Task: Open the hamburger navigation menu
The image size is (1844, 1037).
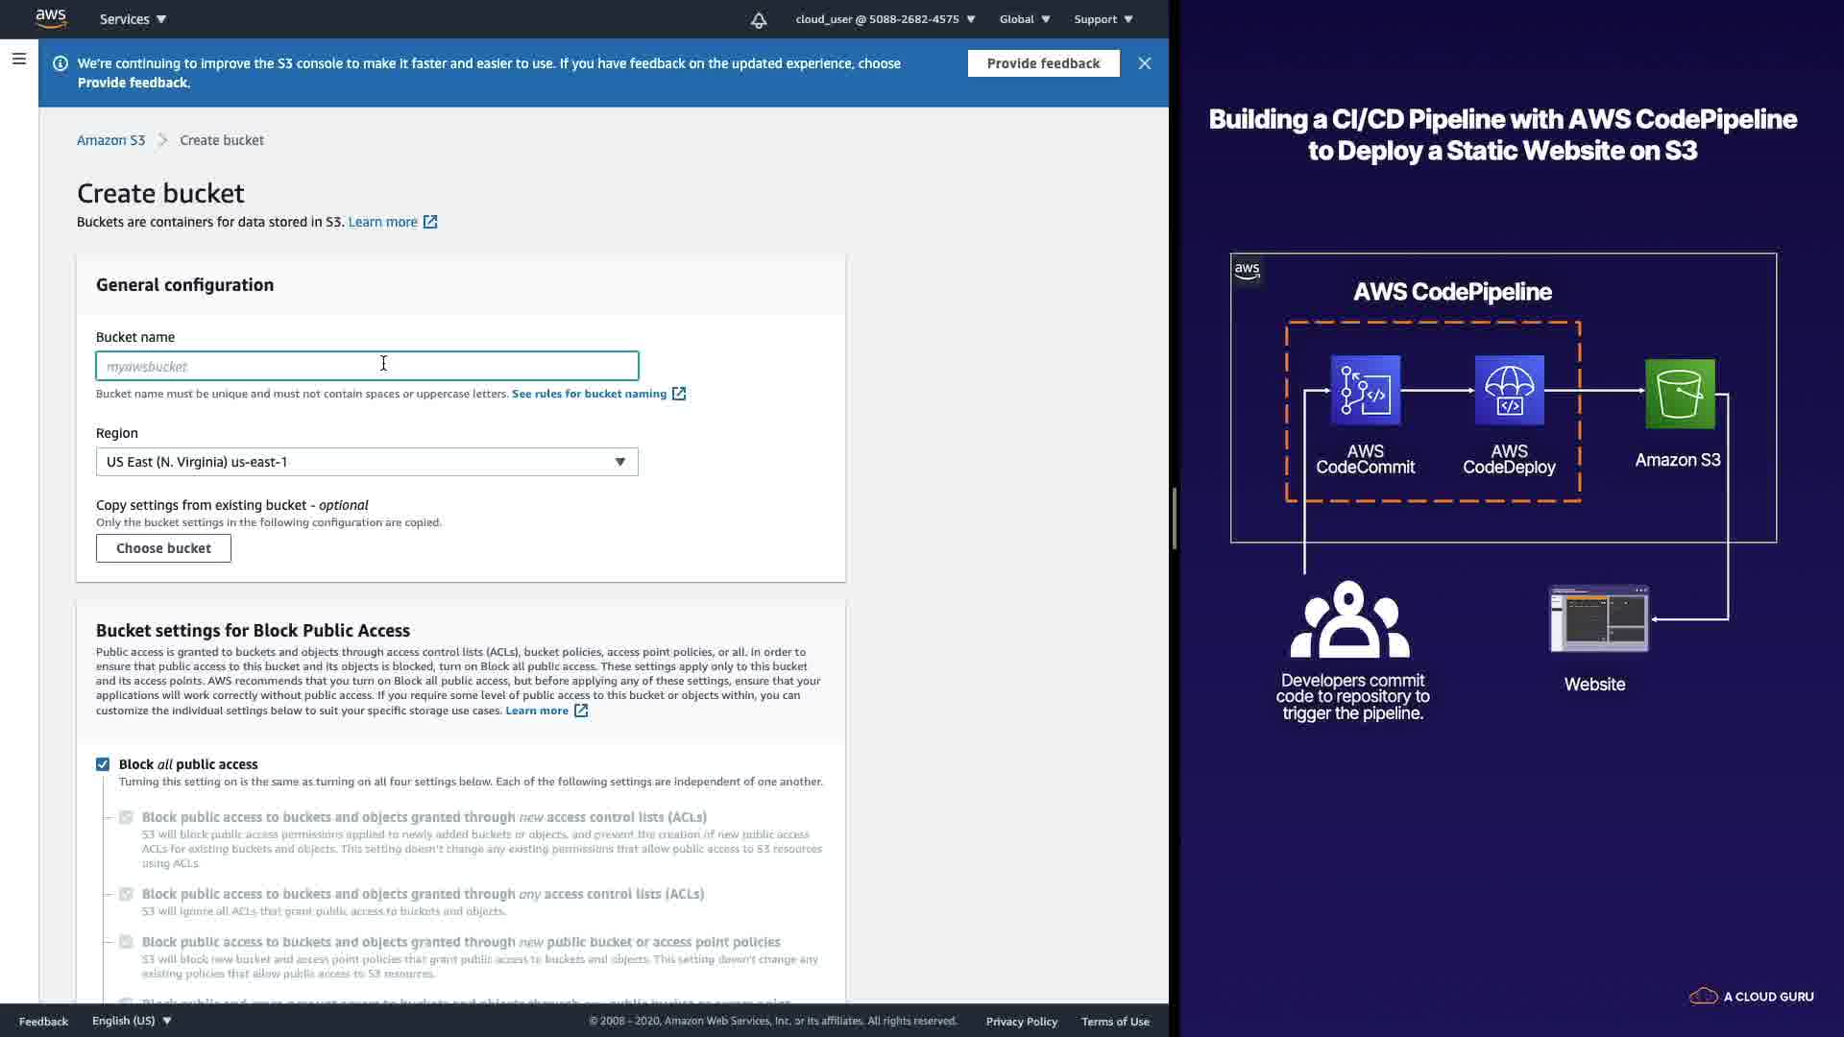Action: 18,60
